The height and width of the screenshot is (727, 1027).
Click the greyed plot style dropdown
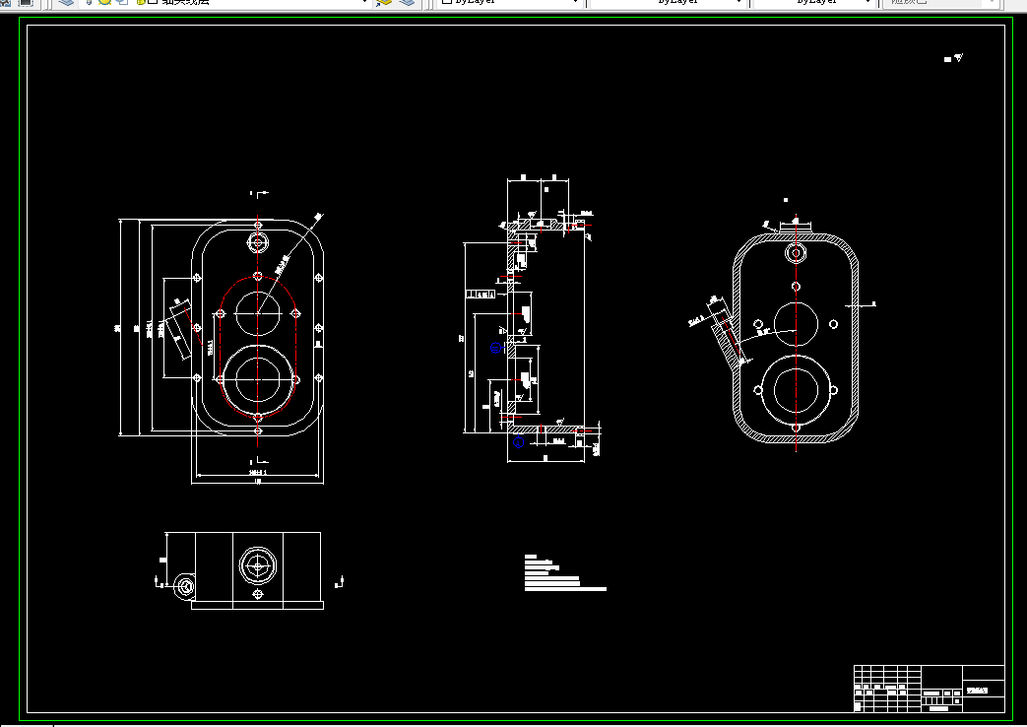(x=940, y=3)
